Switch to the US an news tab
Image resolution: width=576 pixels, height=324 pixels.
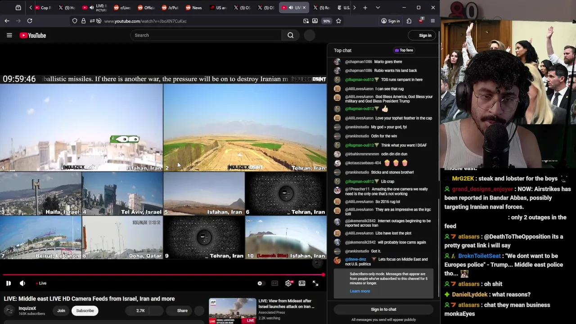(218, 8)
